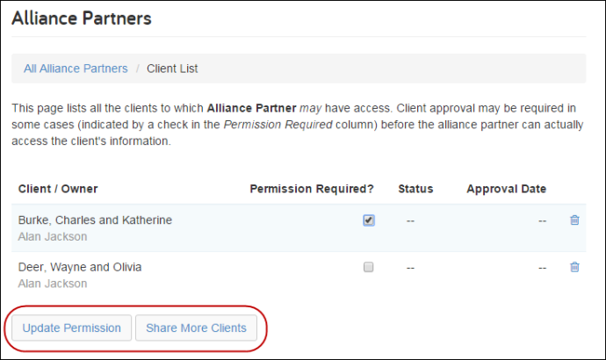Viewport: 606px width, 360px height.
Task: Click the status dashes in Deer row
Action: click(x=410, y=268)
